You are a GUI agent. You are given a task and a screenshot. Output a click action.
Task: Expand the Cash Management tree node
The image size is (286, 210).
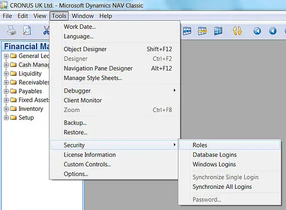pos(6,65)
